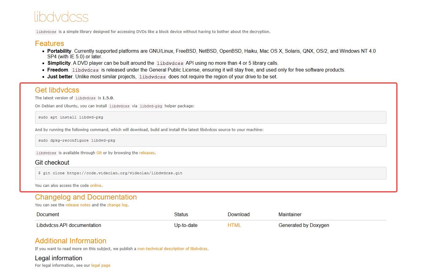The width and height of the screenshot is (432, 280).
Task: Open the Git link
Action: [x=99, y=153]
